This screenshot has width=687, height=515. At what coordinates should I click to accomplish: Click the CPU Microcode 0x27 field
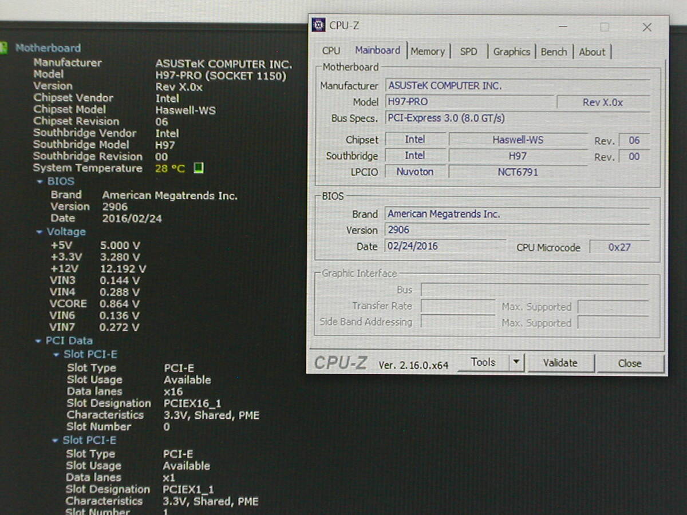pos(619,247)
